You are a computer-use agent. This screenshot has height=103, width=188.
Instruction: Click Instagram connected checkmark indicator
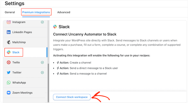point(42,22)
